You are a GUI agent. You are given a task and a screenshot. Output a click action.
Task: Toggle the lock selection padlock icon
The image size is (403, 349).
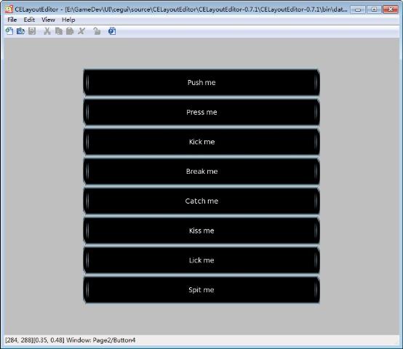pyautogui.click(x=97, y=31)
